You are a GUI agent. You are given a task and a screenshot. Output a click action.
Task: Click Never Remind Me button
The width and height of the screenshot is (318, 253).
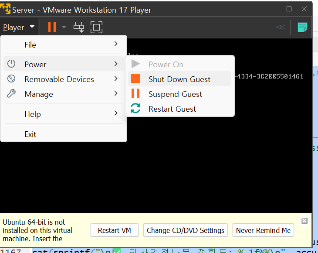pyautogui.click(x=263, y=230)
